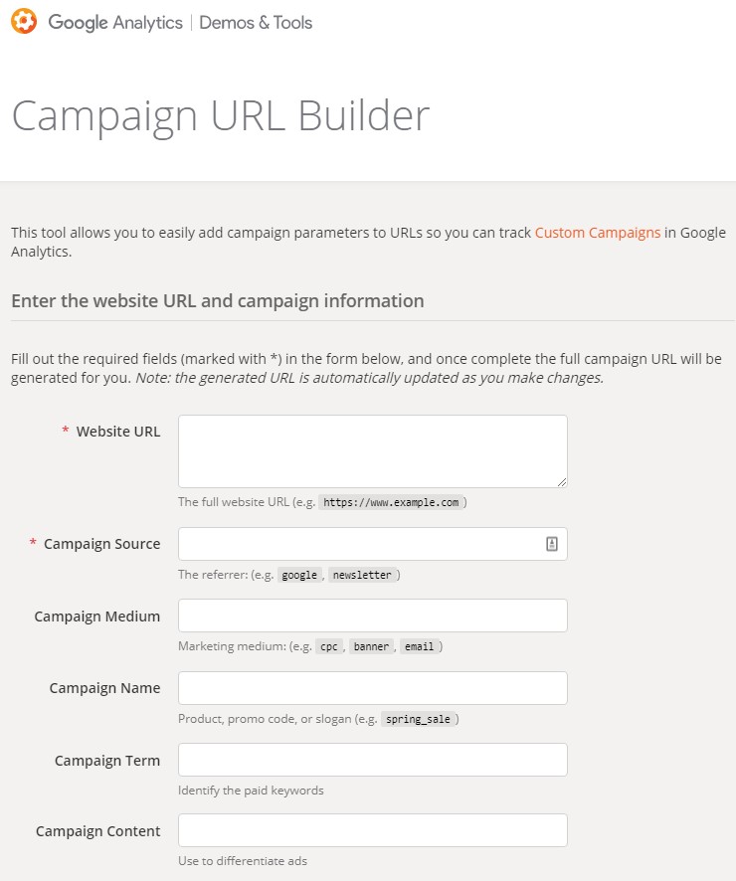Select the Campaign Medium input box
Image resolution: width=736 pixels, height=881 pixels.
(372, 616)
